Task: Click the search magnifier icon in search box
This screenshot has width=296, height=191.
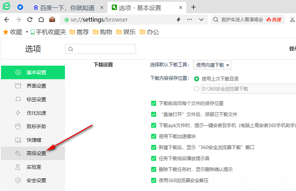Action: tap(215, 20)
